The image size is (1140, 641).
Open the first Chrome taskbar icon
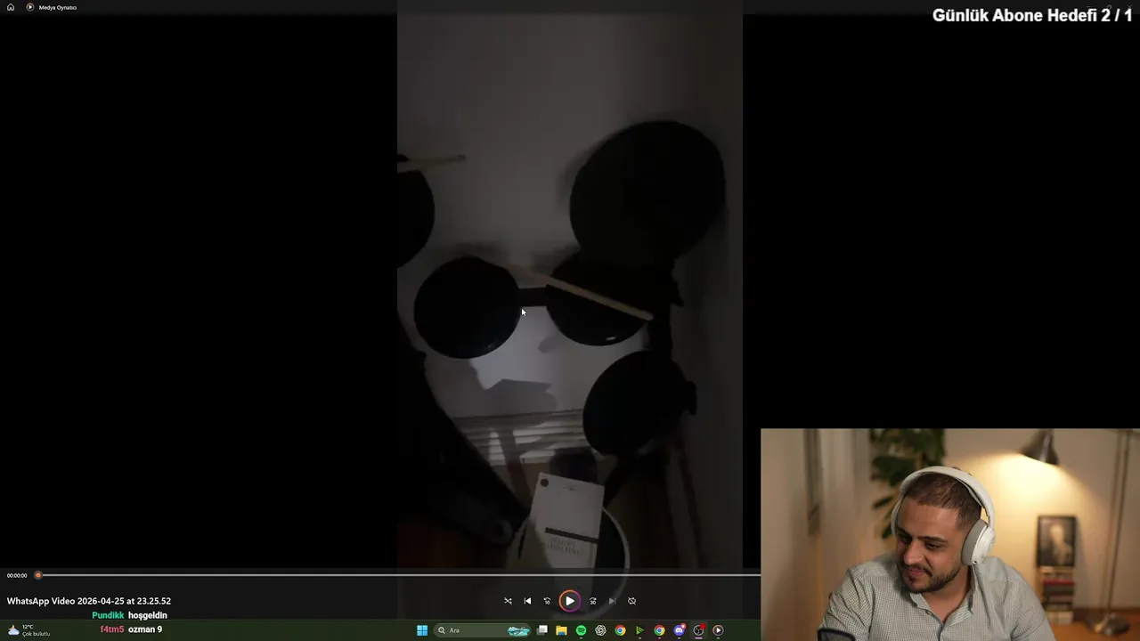(620, 630)
